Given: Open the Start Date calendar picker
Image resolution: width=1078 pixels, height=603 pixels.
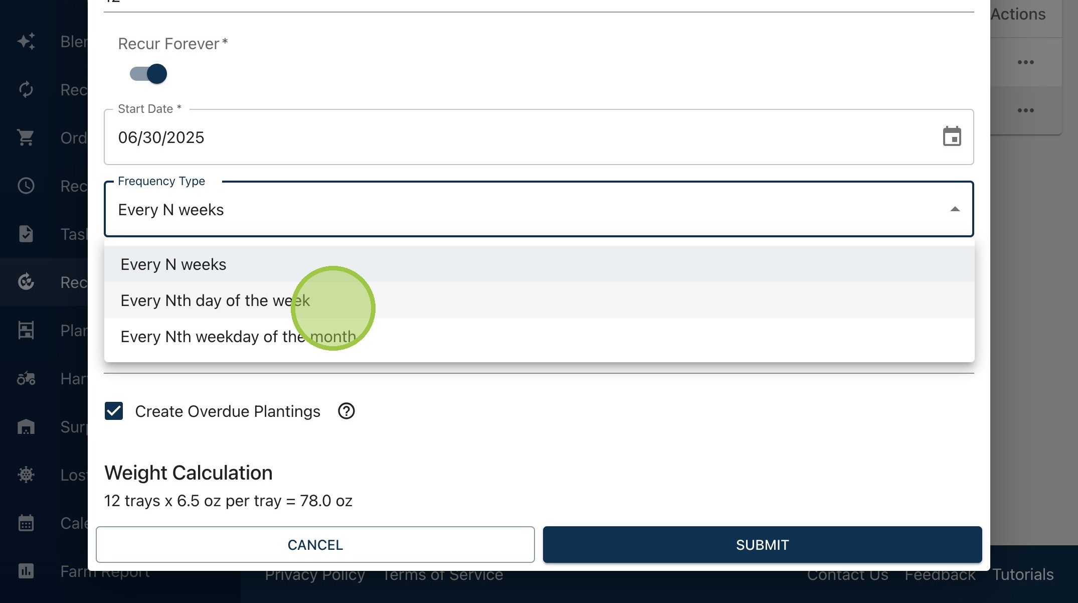Looking at the screenshot, I should coord(952,136).
